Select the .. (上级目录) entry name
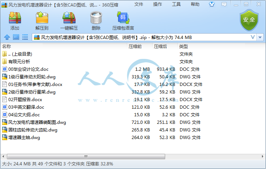Screen dimensions: 266x169 (20, 54)
